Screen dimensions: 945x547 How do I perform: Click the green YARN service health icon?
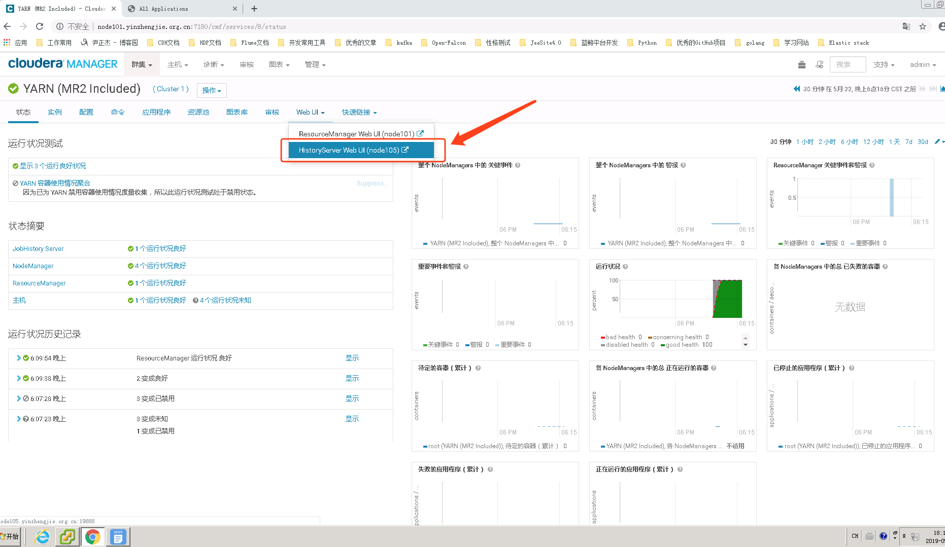(14, 89)
